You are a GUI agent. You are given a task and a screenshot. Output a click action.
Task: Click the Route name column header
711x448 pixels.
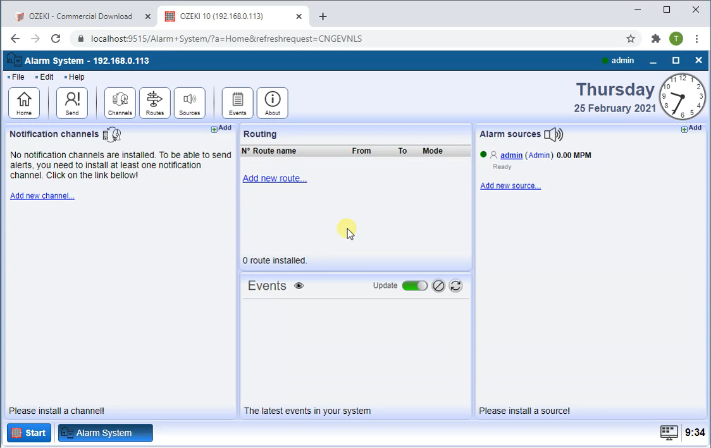click(x=275, y=151)
